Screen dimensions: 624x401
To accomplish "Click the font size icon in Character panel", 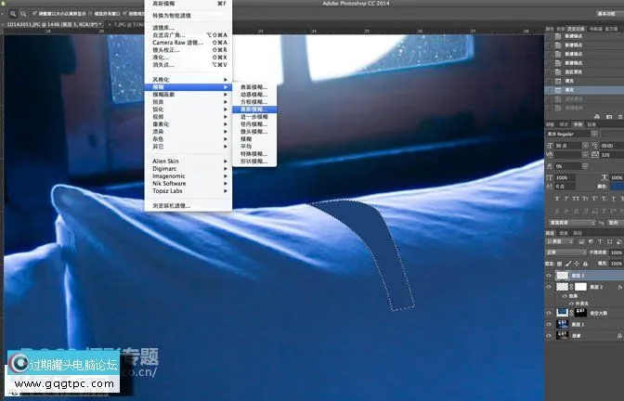I will click(552, 146).
